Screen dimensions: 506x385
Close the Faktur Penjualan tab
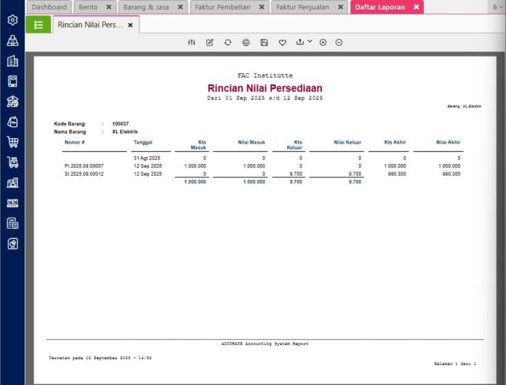point(342,7)
